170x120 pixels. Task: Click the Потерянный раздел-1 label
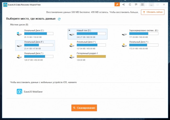(87, 53)
